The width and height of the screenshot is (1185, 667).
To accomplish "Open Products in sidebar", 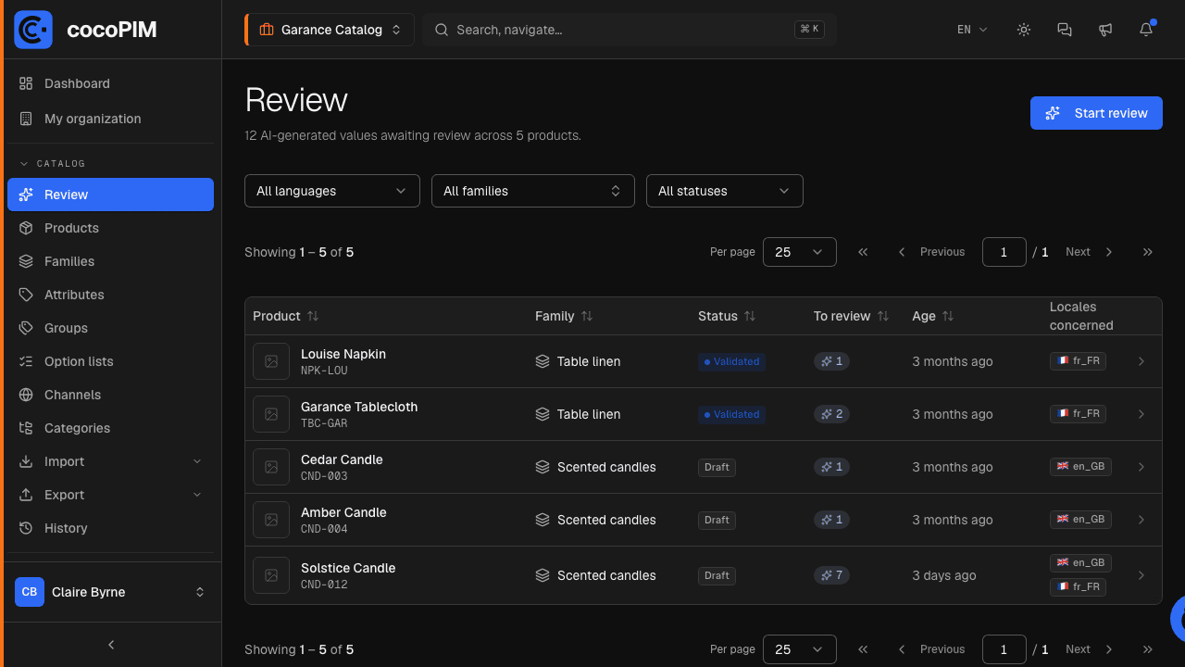I will point(110,228).
